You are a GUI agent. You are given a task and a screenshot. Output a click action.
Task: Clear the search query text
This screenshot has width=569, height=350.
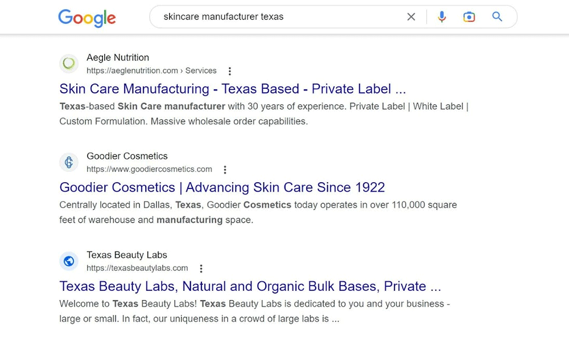tap(411, 17)
